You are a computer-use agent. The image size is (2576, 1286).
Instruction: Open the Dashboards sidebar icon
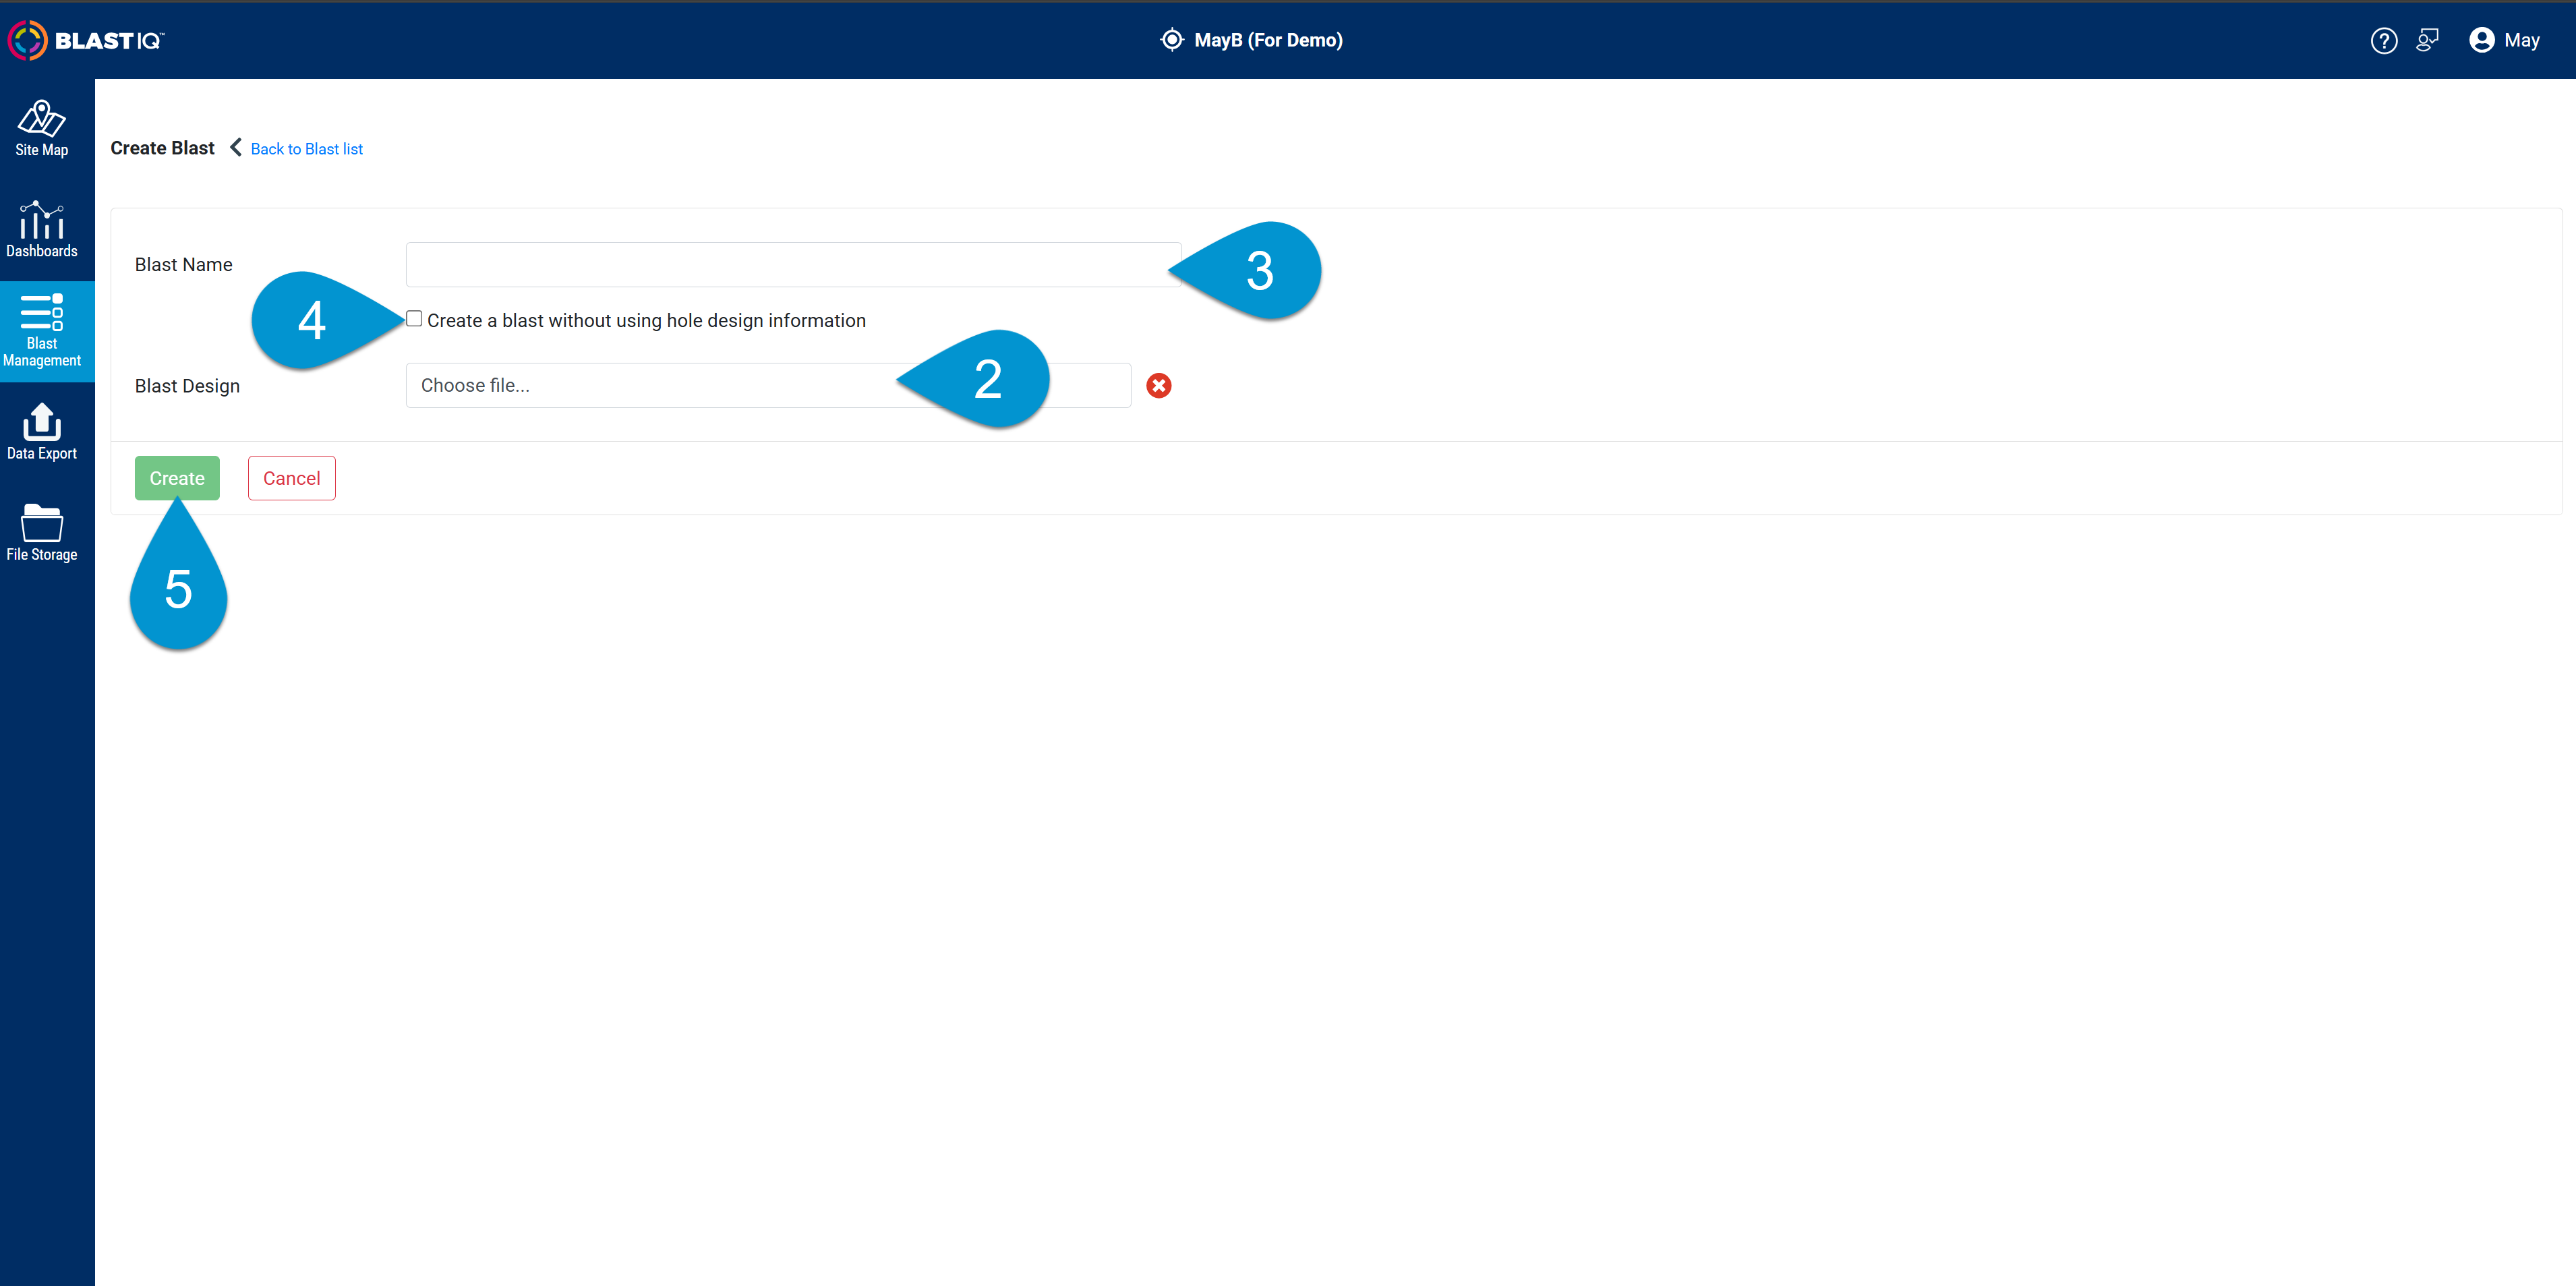pos(42,230)
